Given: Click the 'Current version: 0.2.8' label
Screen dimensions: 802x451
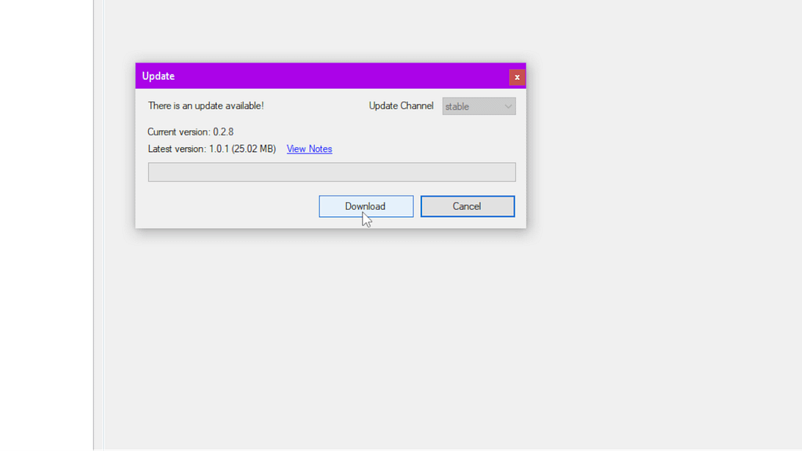Looking at the screenshot, I should 190,132.
